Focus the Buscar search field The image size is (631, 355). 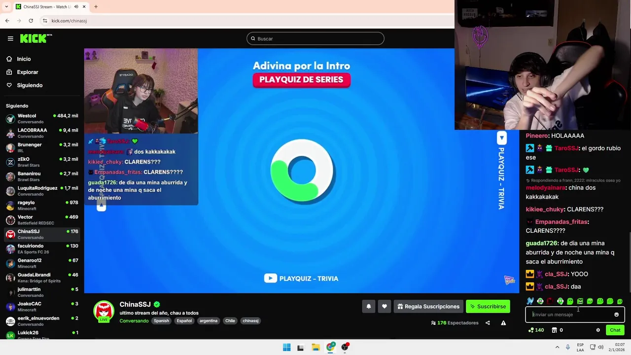(315, 38)
